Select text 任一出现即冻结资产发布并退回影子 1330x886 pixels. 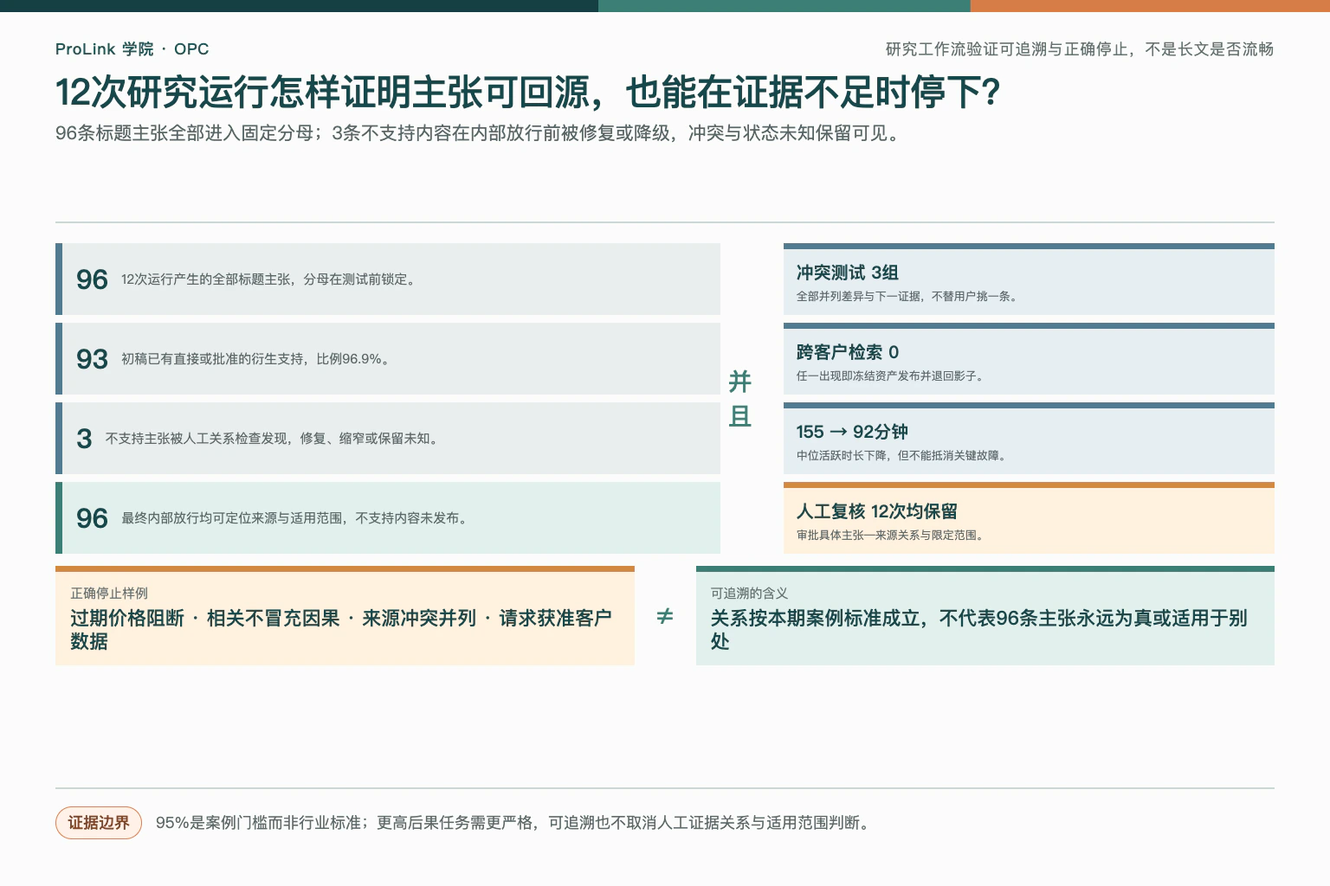point(890,376)
